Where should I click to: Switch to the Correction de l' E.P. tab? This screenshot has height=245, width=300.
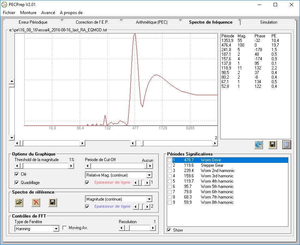tap(92, 22)
